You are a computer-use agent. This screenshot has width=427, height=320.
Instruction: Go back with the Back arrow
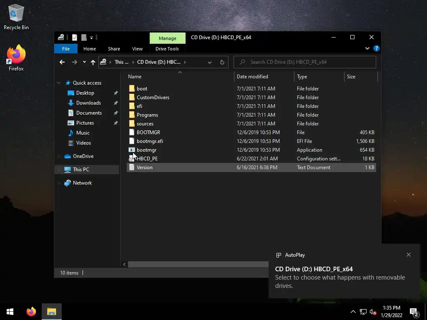(x=62, y=62)
